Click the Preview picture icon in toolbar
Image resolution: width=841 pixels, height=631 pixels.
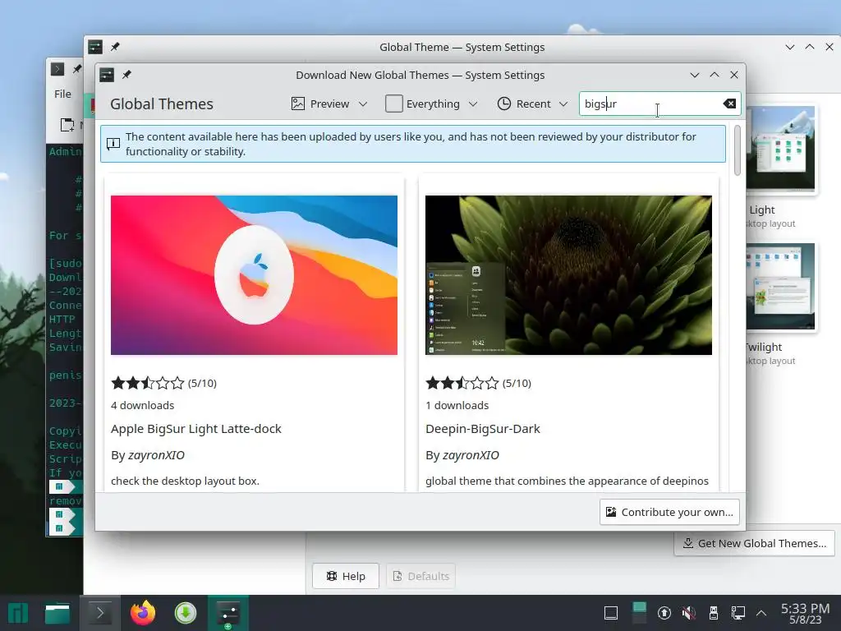pyautogui.click(x=297, y=104)
